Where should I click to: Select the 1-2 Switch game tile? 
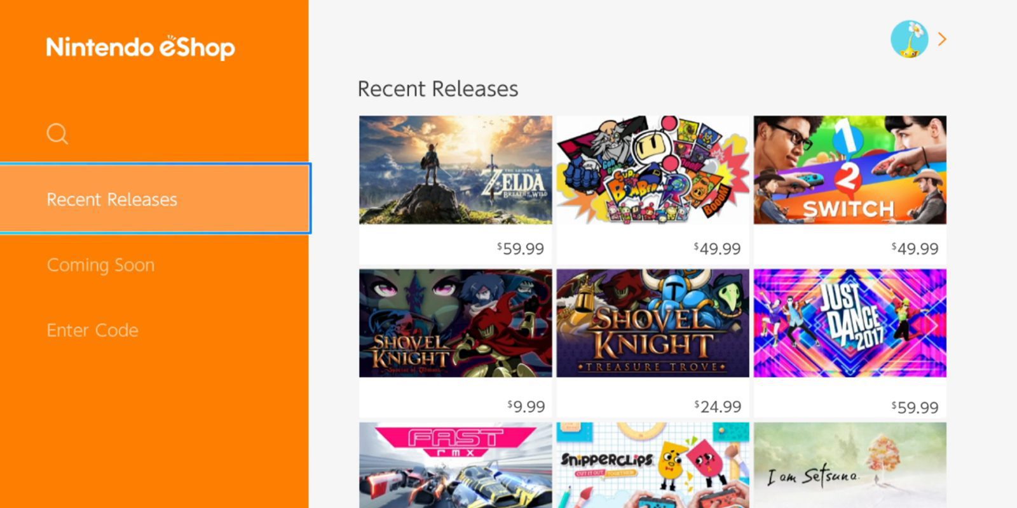tap(850, 170)
